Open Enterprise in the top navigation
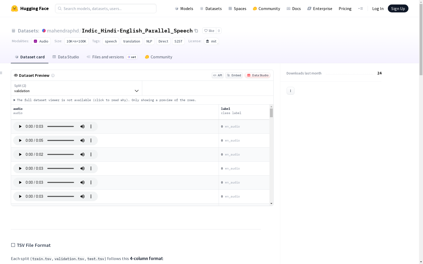The height and width of the screenshot is (264, 423). click(x=320, y=8)
